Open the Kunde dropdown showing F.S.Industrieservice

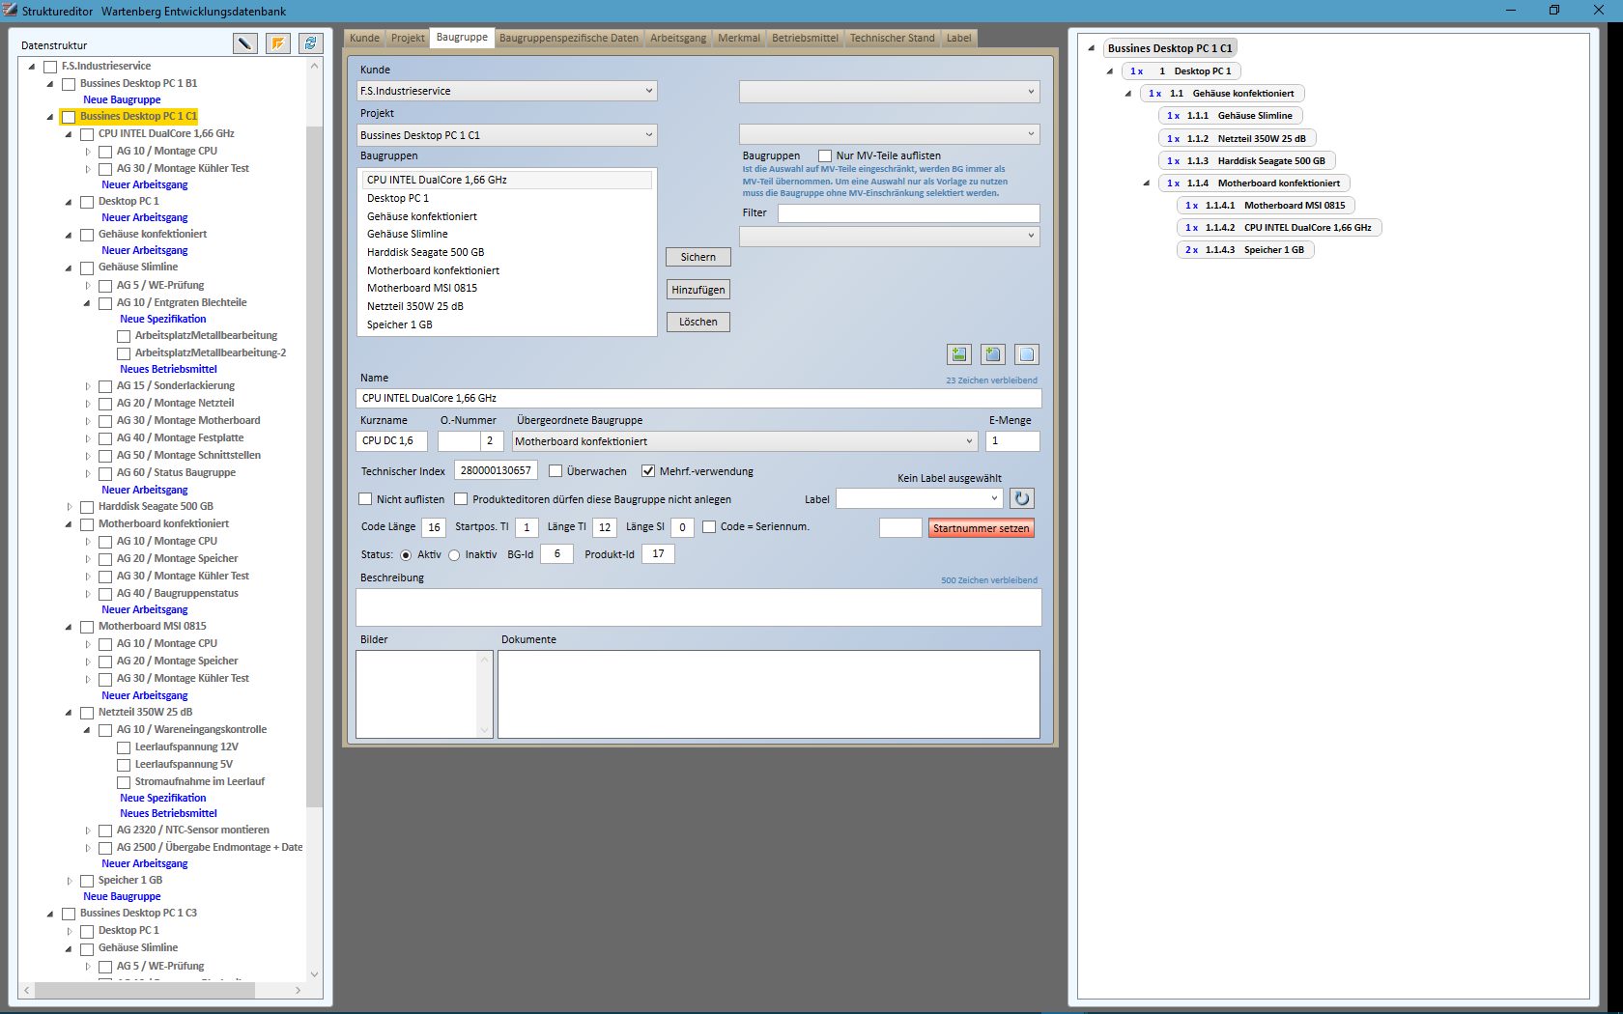click(507, 91)
